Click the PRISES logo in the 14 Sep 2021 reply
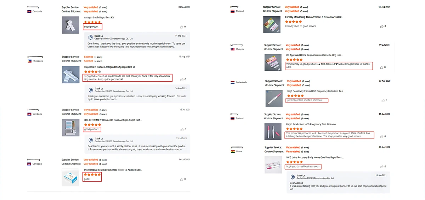This screenshot has height=200, width=425. point(90,37)
